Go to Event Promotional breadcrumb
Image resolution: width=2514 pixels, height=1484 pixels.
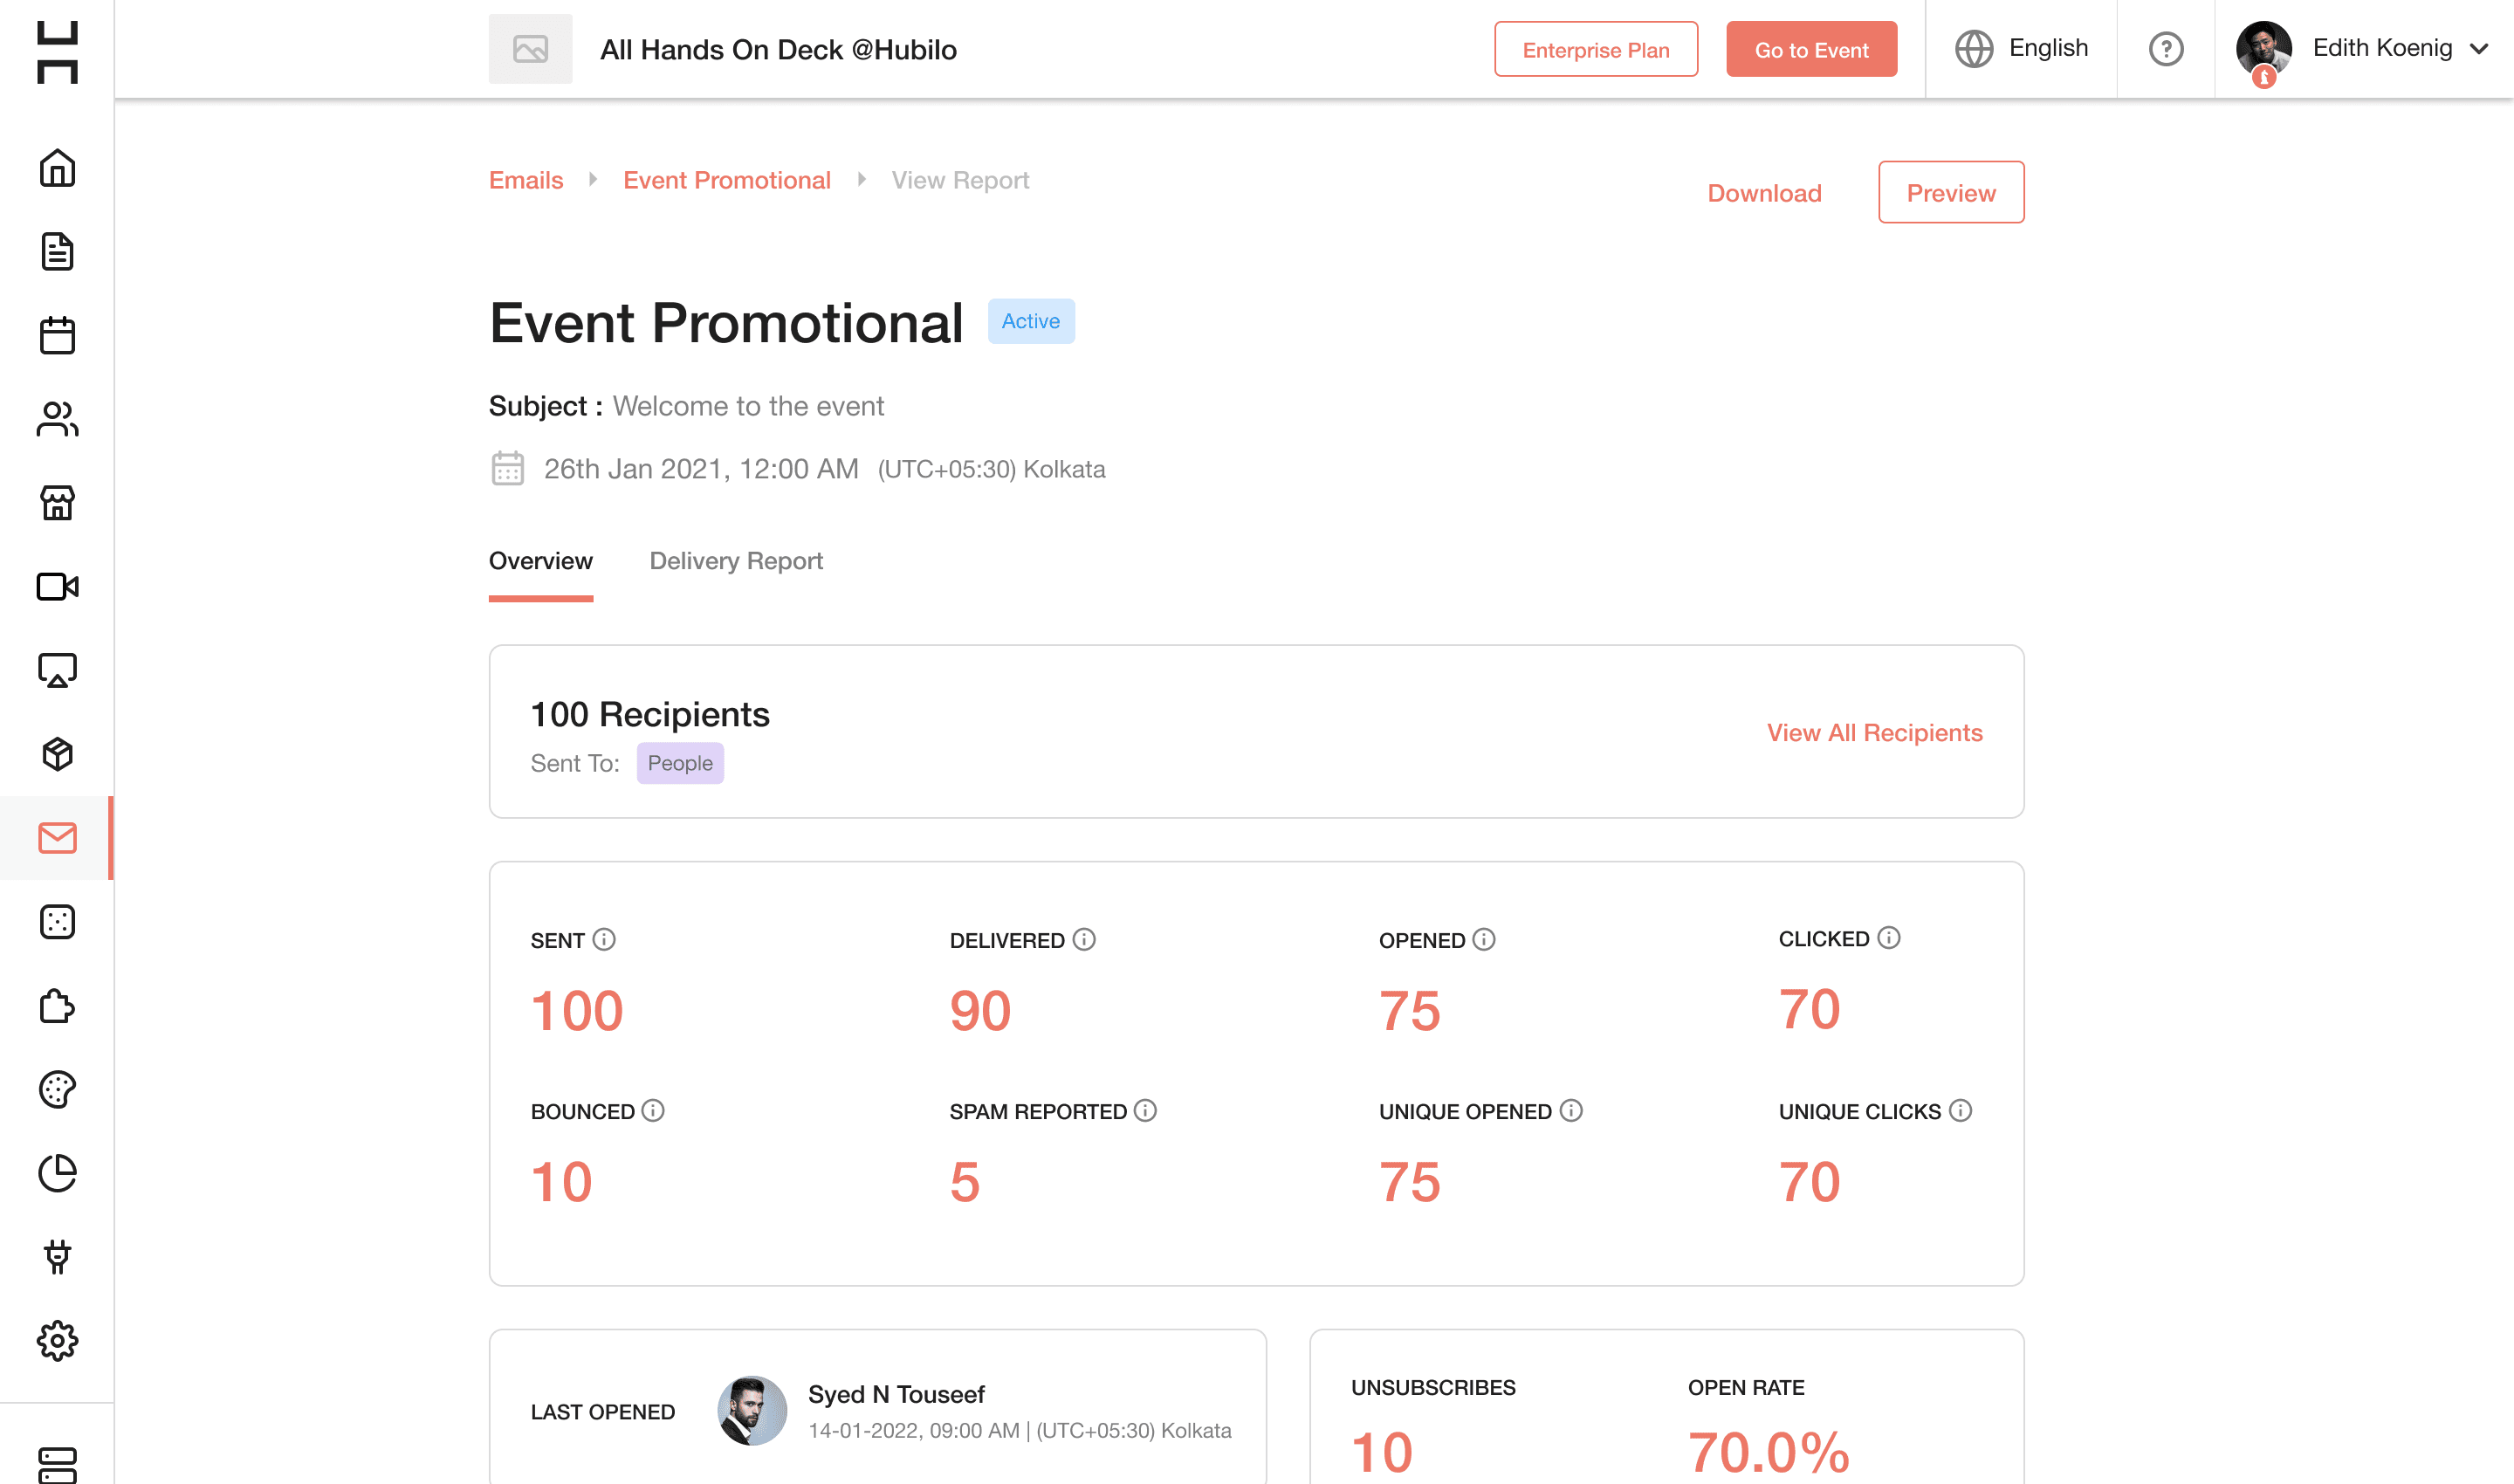[727, 180]
